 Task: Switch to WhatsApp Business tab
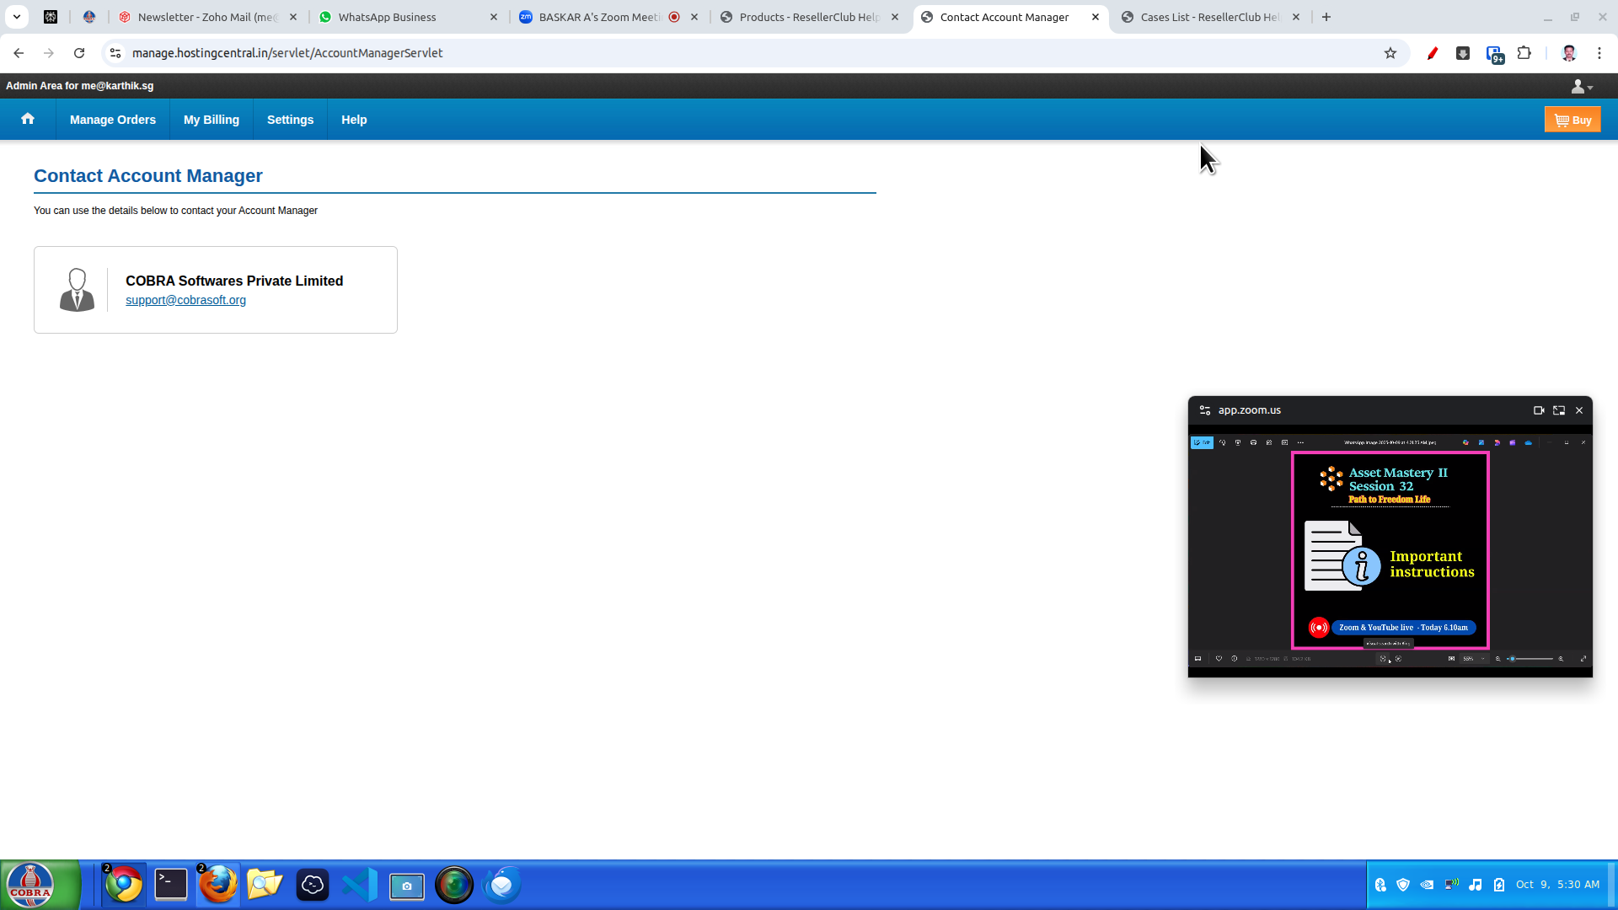click(388, 17)
